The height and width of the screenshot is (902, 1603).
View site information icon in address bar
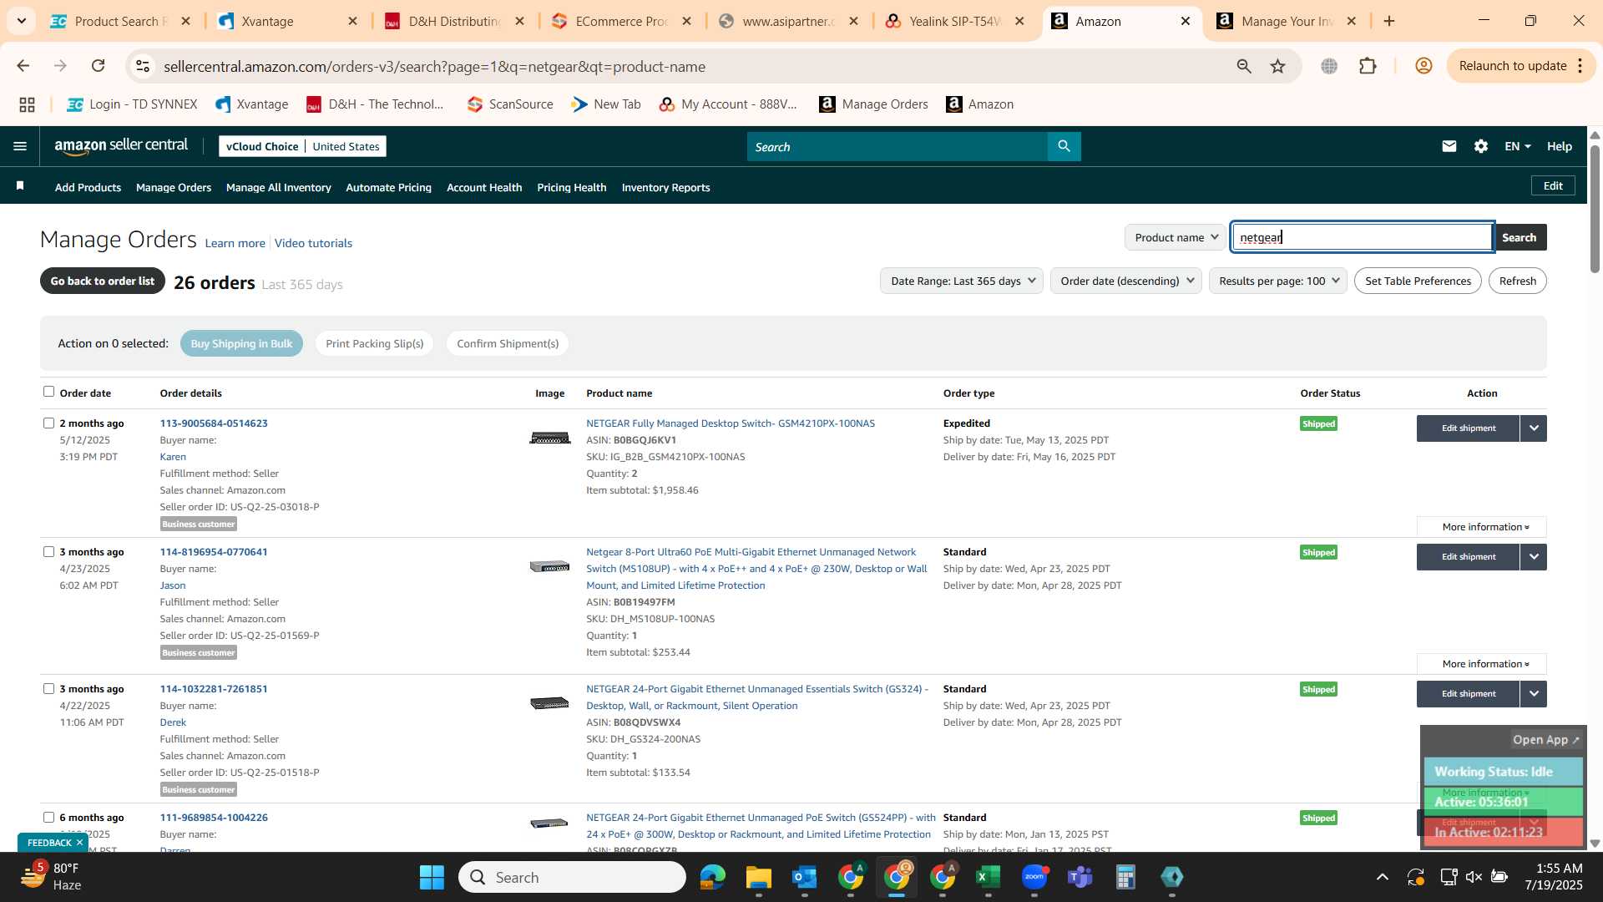[143, 66]
